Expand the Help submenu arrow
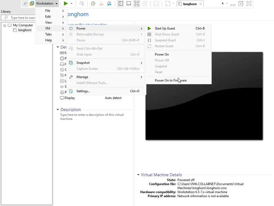The image size is (274, 206). [63, 40]
